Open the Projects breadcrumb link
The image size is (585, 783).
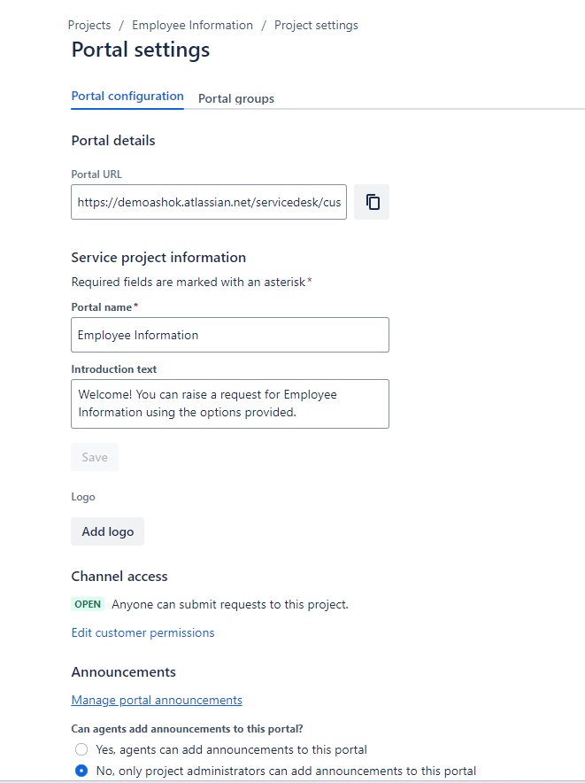89,25
